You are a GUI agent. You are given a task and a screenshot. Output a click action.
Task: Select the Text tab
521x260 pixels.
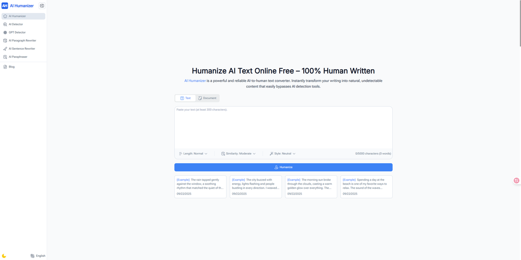(x=185, y=98)
